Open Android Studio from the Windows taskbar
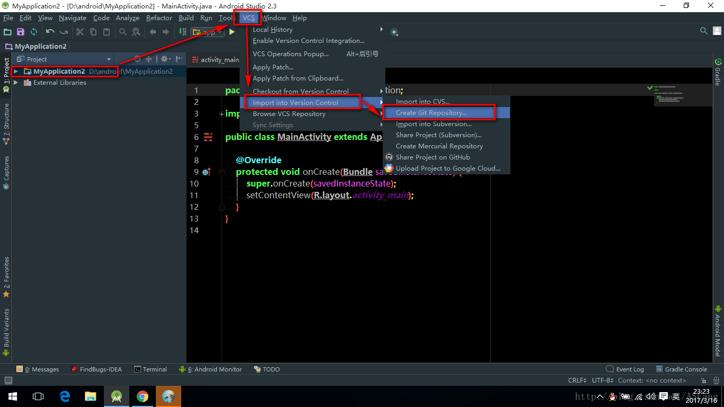The width and height of the screenshot is (724, 407). point(117,396)
